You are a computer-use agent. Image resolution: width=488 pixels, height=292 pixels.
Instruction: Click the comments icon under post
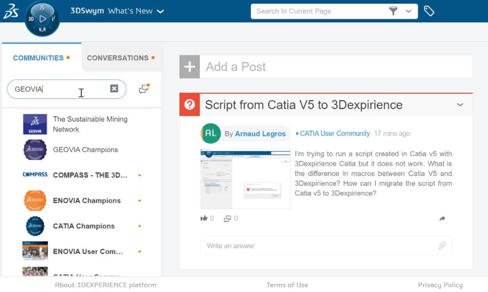(x=228, y=218)
